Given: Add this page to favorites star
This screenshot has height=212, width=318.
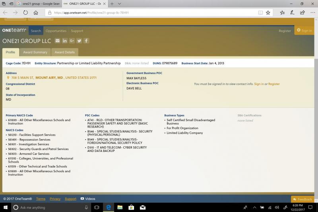Looking at the screenshot, I should tap(268, 13).
